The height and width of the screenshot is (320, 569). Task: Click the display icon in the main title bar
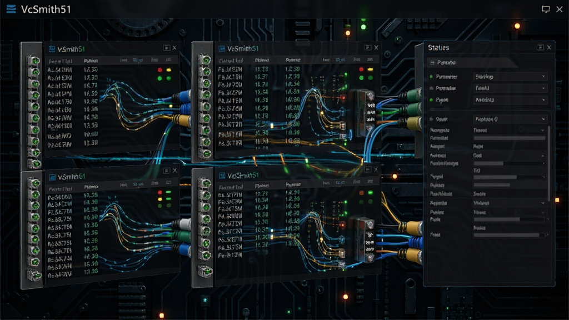coord(546,9)
